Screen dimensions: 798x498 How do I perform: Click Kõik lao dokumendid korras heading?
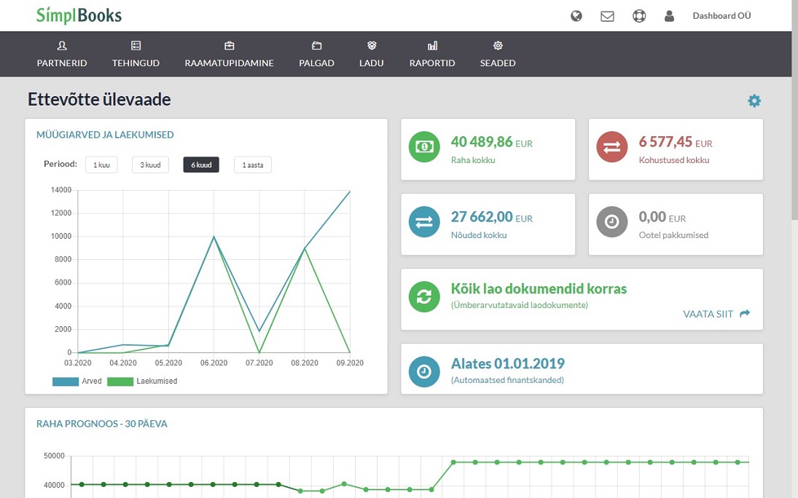click(539, 289)
